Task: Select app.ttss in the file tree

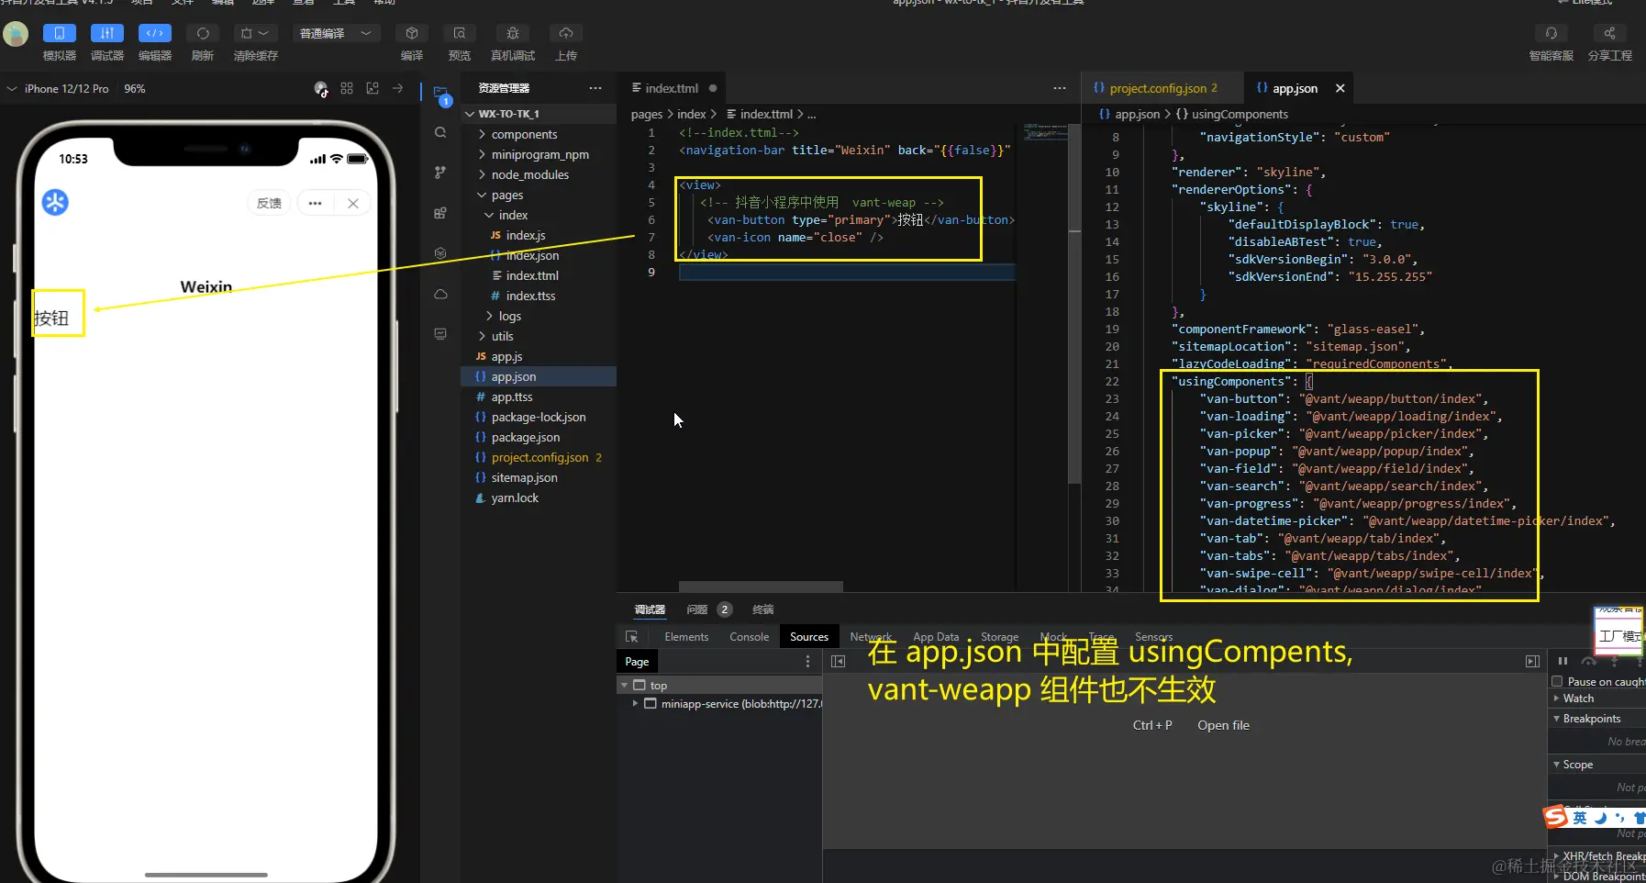Action: point(539,397)
